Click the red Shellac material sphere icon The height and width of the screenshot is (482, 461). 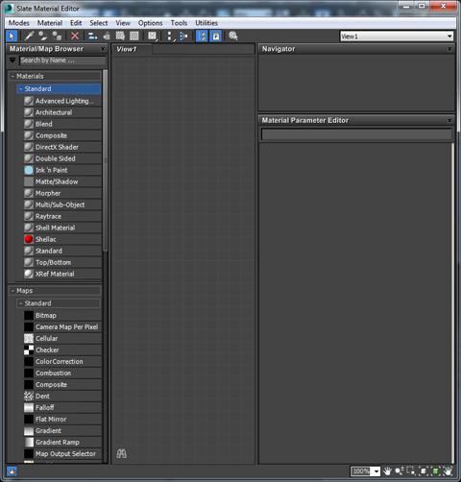(29, 239)
